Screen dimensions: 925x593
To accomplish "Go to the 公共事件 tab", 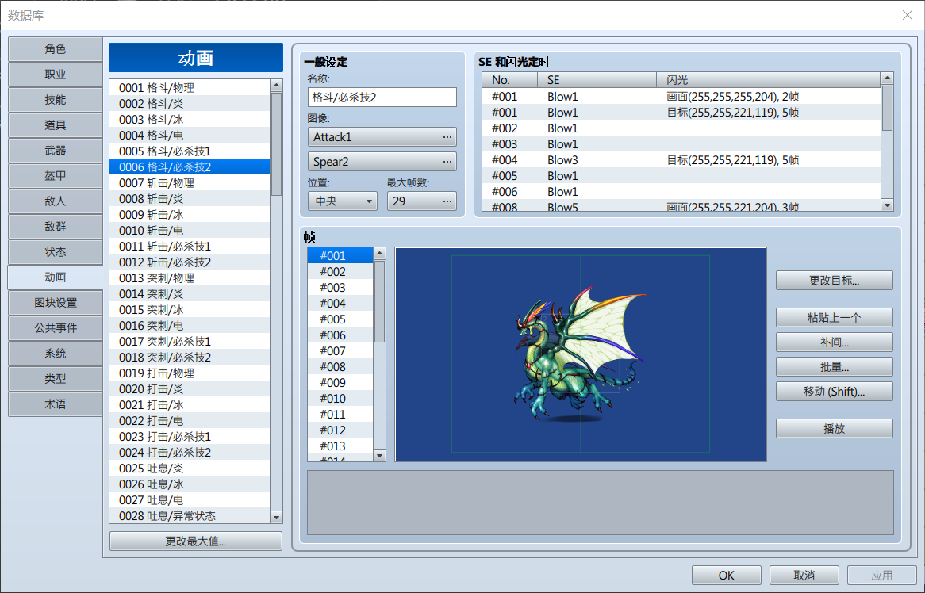I will point(55,327).
